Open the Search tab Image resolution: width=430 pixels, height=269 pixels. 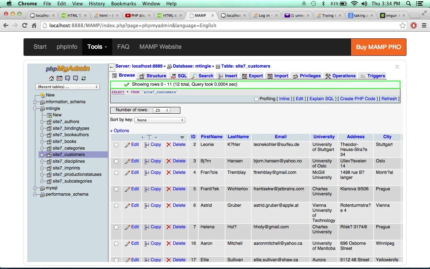(202, 76)
